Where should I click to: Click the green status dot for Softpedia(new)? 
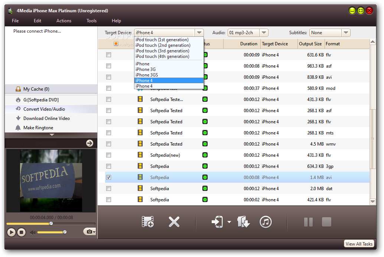205,155
